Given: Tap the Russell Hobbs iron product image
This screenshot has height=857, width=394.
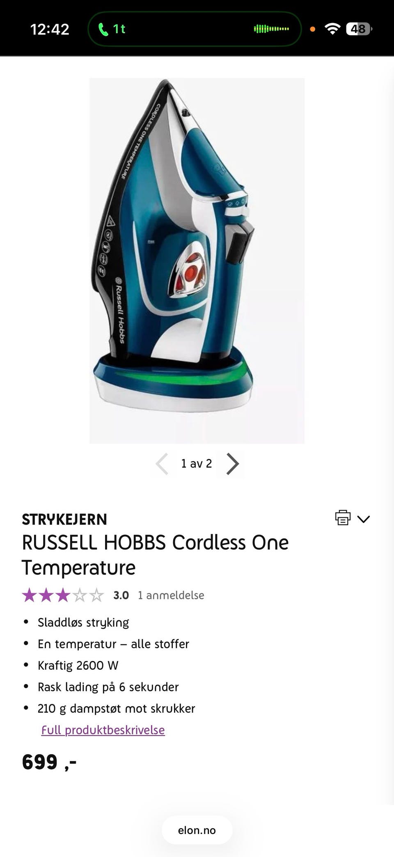Looking at the screenshot, I should click(x=197, y=260).
